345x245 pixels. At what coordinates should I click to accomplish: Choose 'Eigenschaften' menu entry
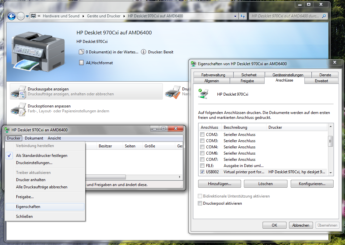pos(45,207)
